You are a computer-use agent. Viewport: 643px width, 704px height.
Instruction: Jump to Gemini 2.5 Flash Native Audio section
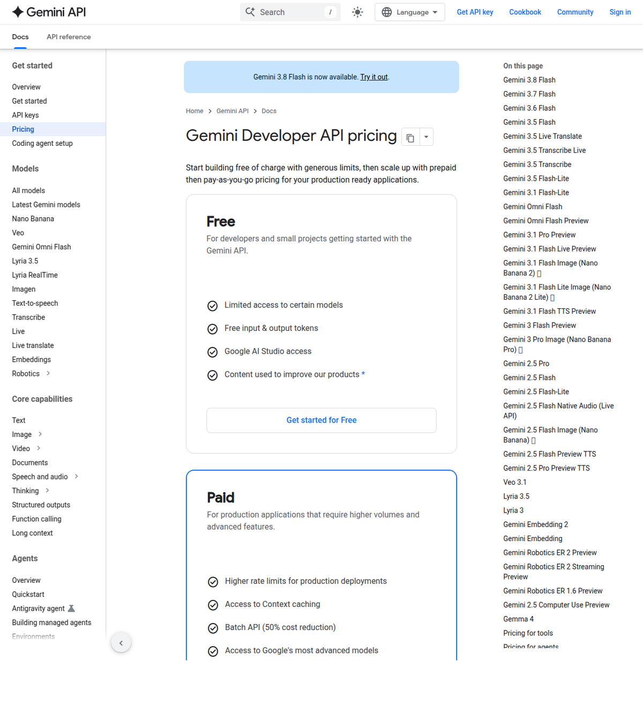pos(558,411)
